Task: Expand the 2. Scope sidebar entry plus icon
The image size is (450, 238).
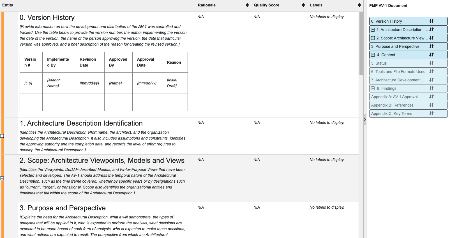Action: tap(373, 38)
